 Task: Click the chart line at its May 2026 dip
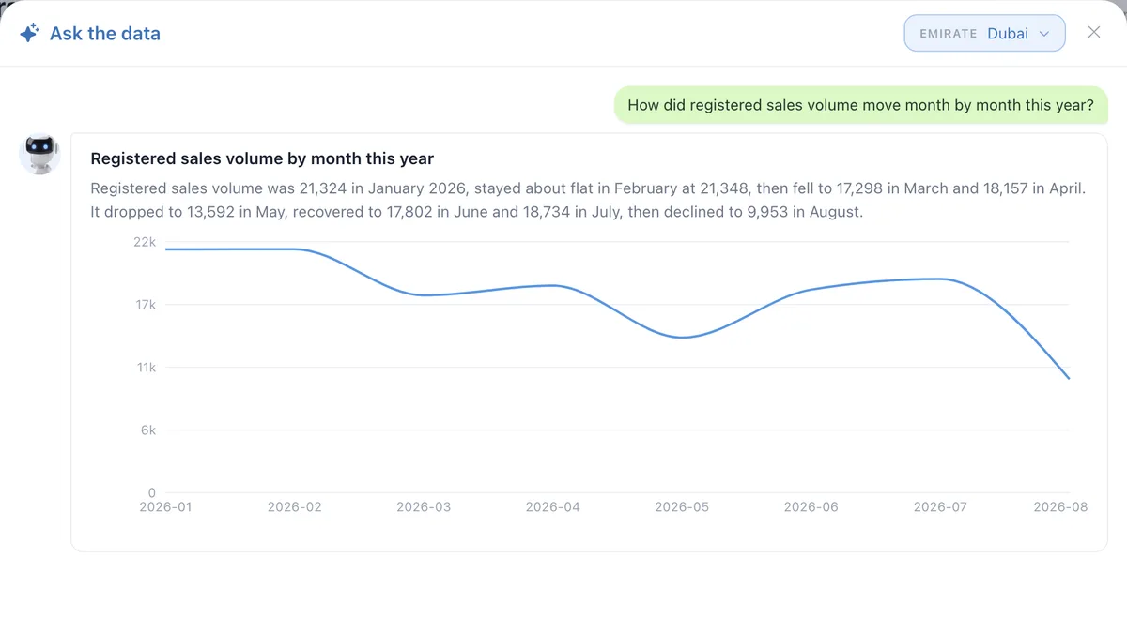(x=682, y=338)
